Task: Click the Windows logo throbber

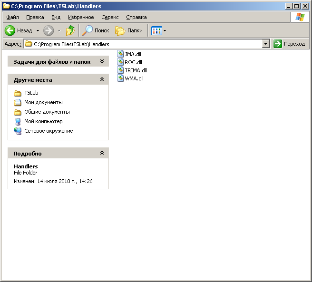Action: click(x=300, y=17)
